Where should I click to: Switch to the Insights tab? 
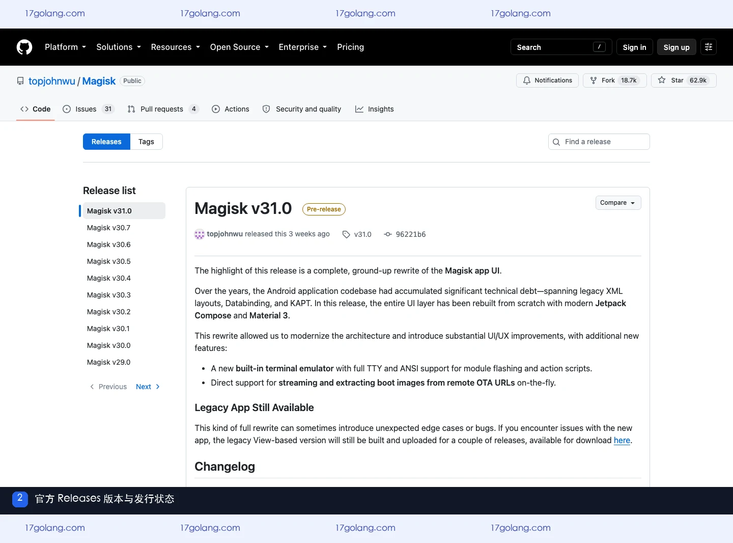pos(374,109)
